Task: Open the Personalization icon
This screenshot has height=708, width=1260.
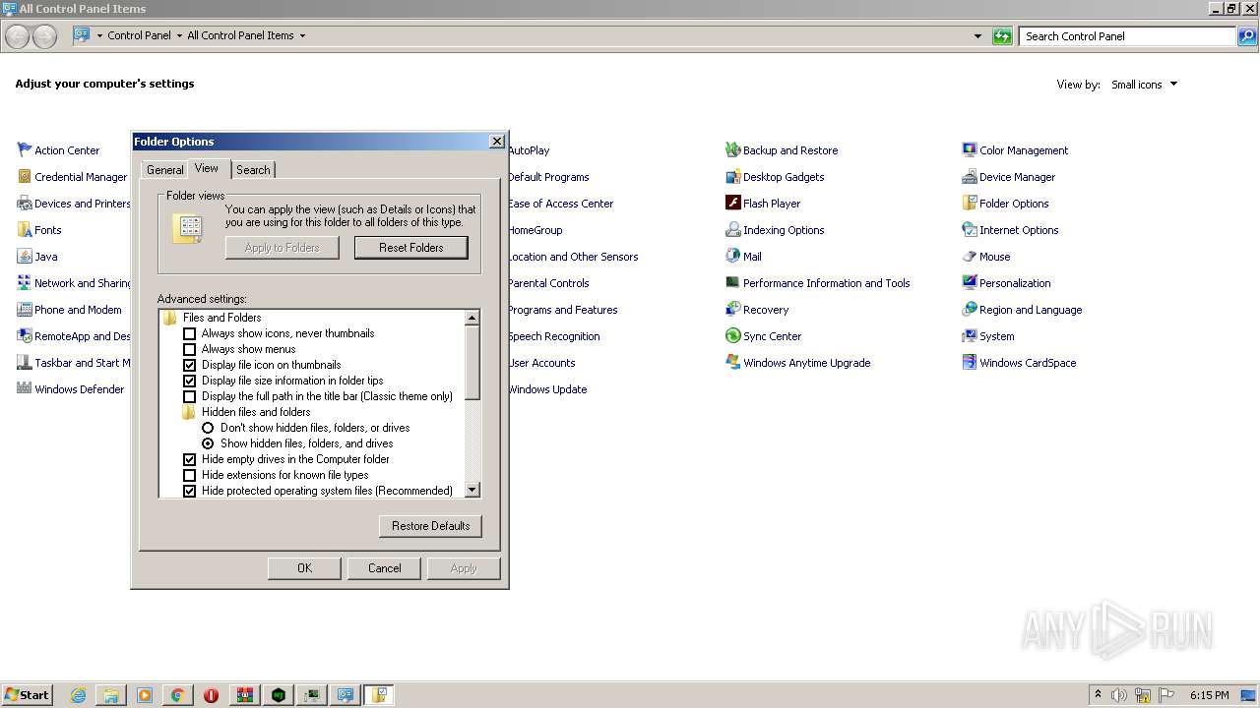Action: [970, 282]
